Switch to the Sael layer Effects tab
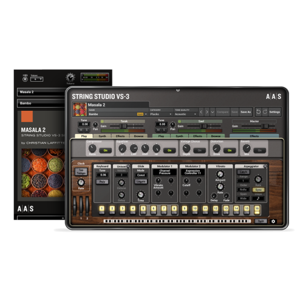303x303 pixels. 197,136
